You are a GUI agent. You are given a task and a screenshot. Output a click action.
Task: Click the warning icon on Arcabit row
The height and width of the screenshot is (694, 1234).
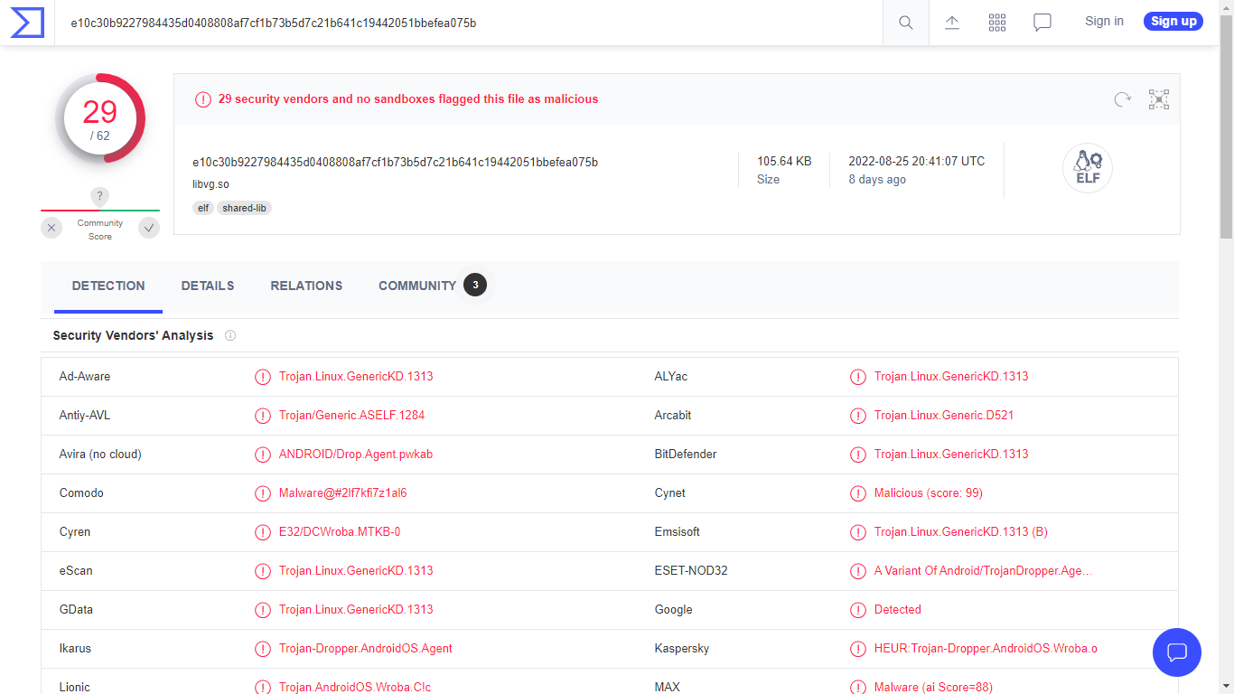[858, 416]
